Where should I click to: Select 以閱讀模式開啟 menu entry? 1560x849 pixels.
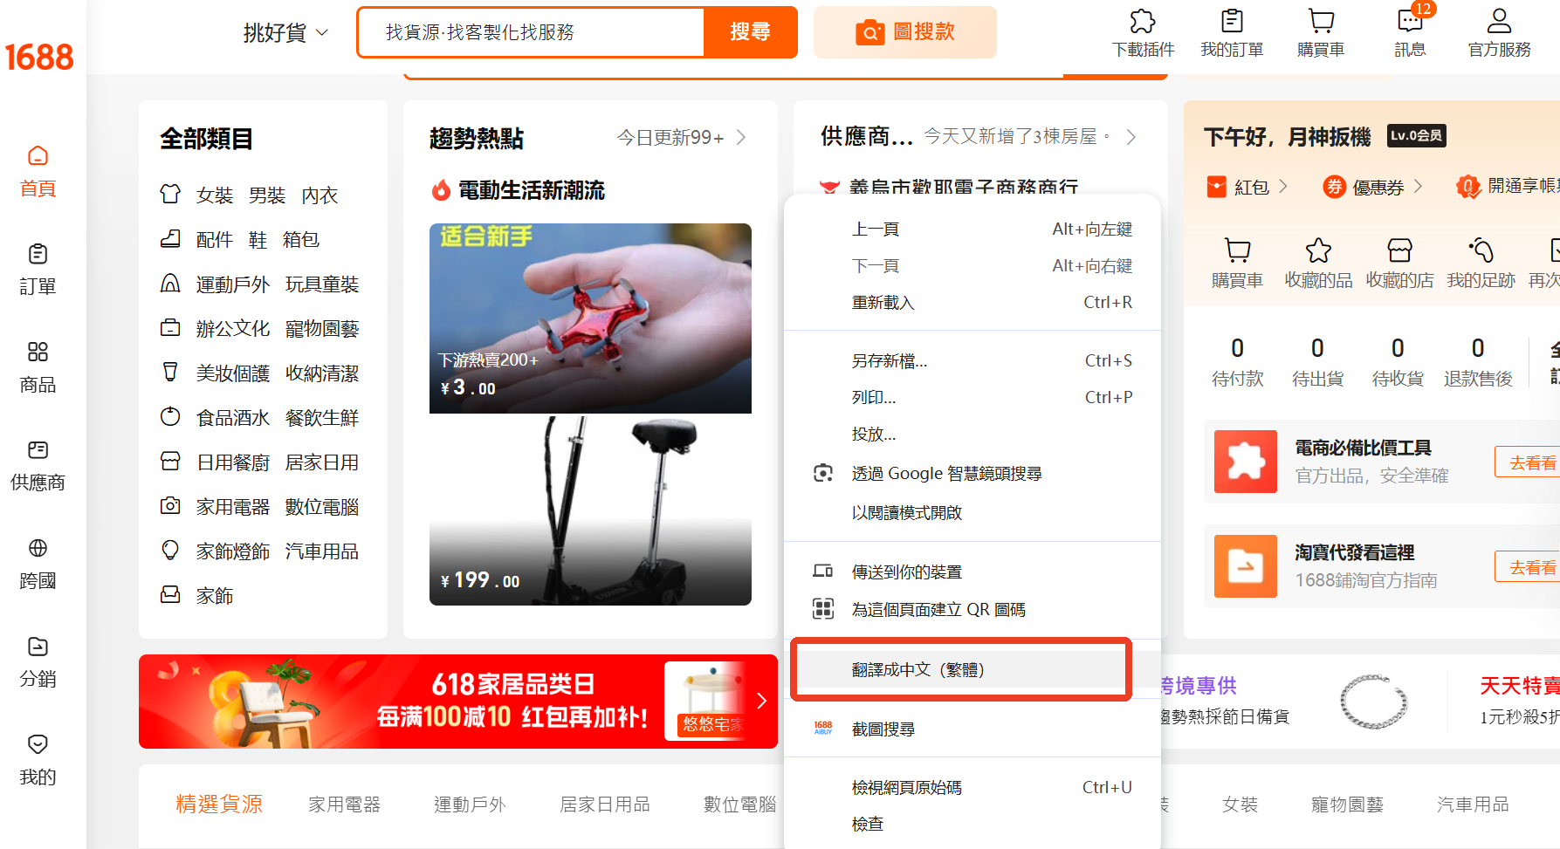[972, 513]
